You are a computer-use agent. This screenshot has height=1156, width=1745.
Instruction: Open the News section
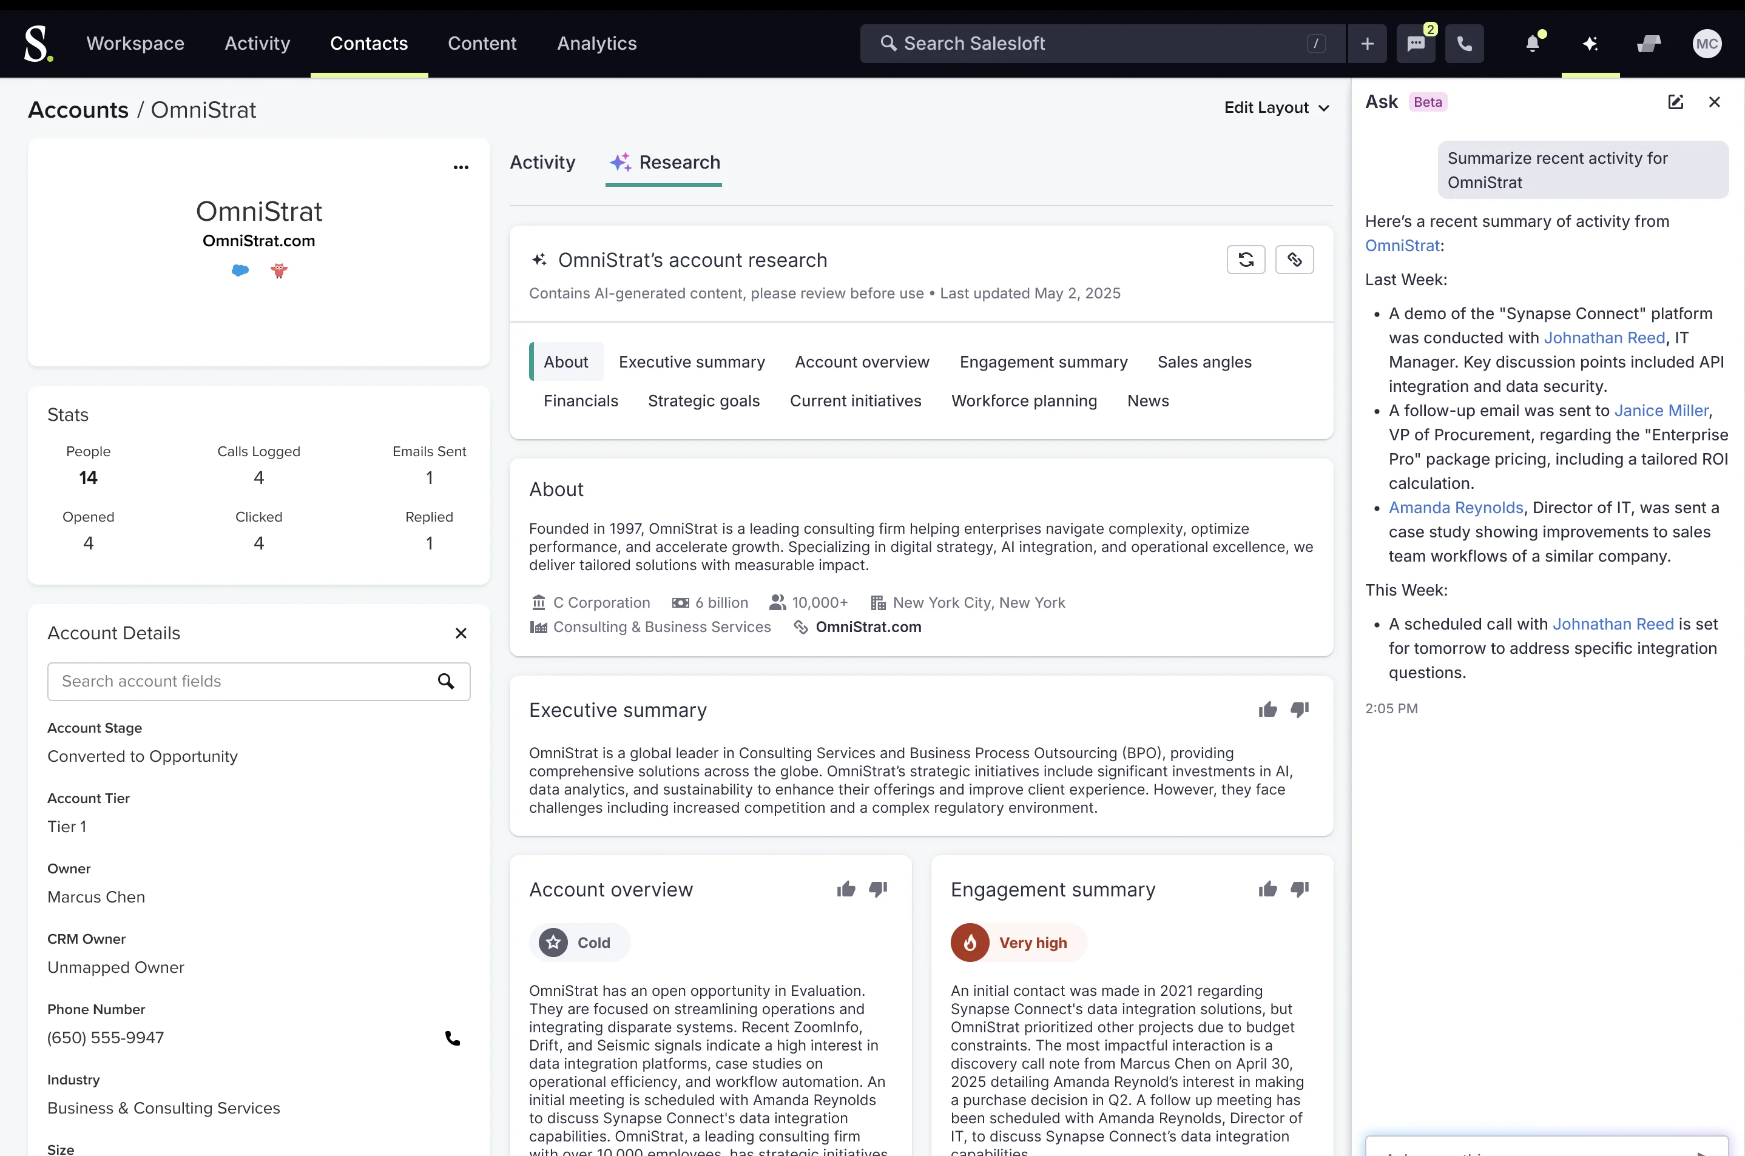[x=1147, y=401]
